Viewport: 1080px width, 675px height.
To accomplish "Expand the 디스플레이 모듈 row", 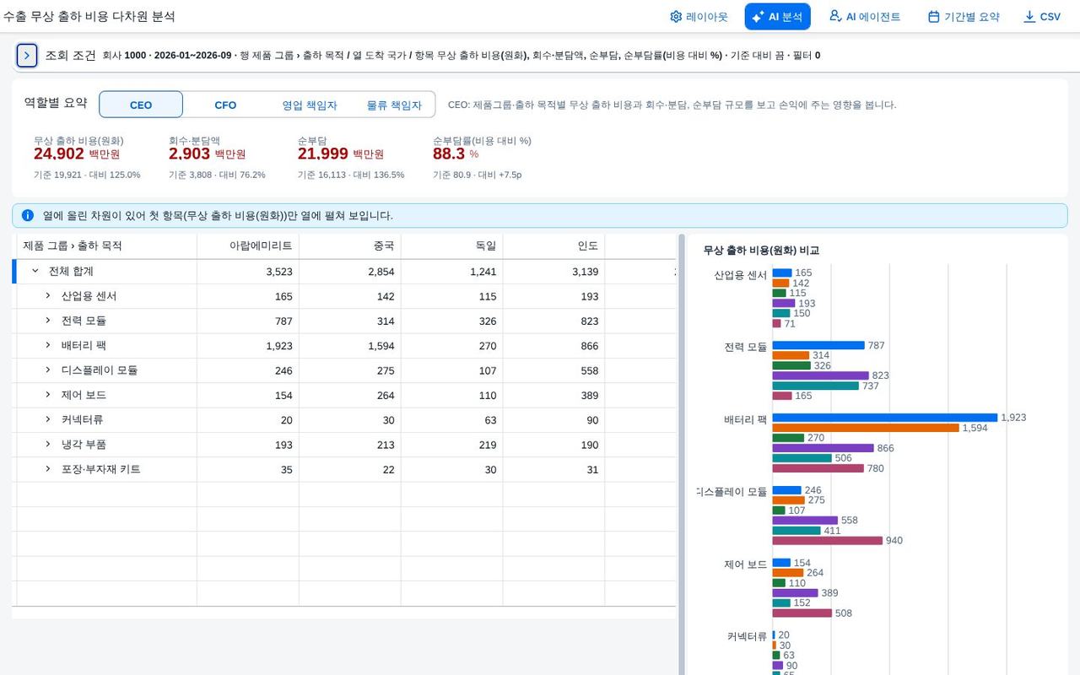I will point(48,370).
